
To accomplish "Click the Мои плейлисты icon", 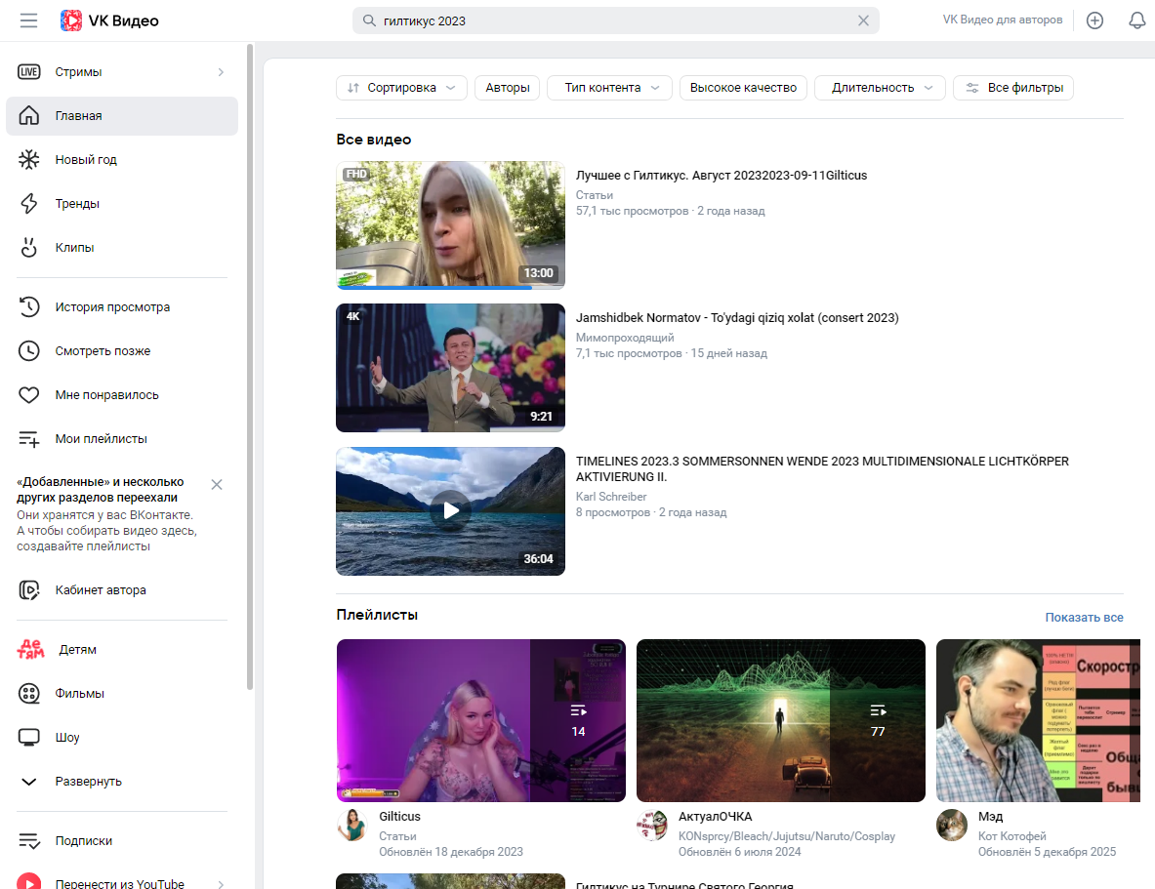I will point(28,439).
